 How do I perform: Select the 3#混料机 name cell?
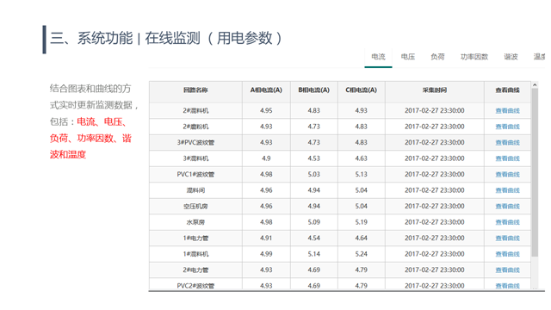[x=195, y=158]
